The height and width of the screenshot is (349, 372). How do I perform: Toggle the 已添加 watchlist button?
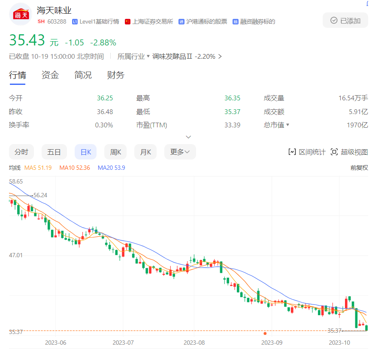pyautogui.click(x=345, y=21)
